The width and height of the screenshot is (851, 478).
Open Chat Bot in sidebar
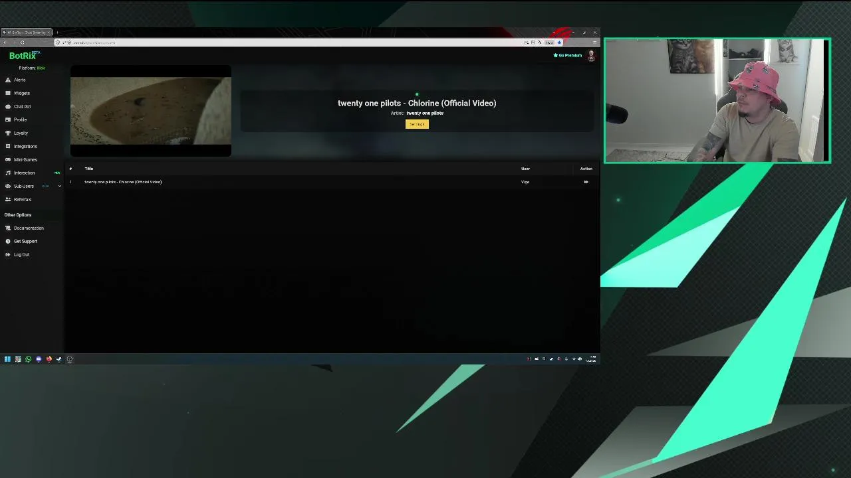[22, 106]
